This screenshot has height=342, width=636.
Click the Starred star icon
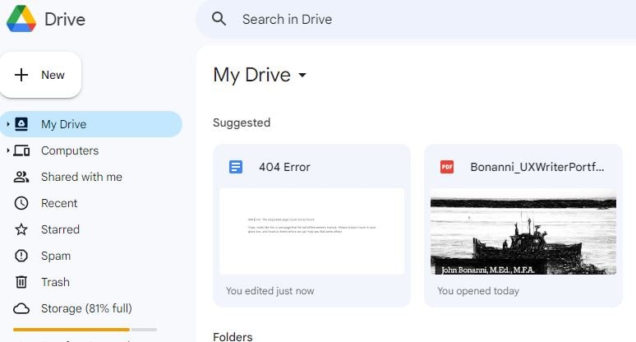coord(21,229)
